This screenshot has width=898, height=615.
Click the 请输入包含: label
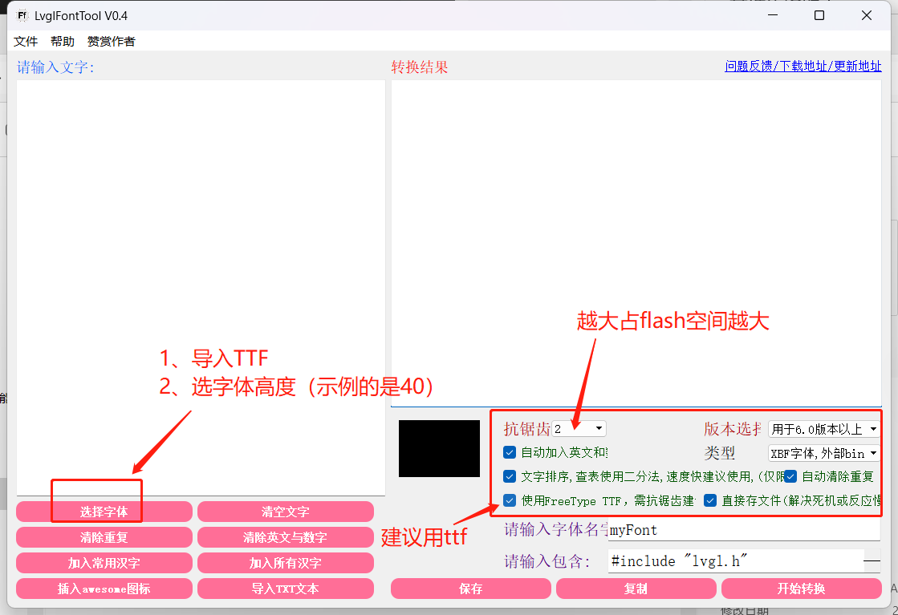click(x=547, y=561)
